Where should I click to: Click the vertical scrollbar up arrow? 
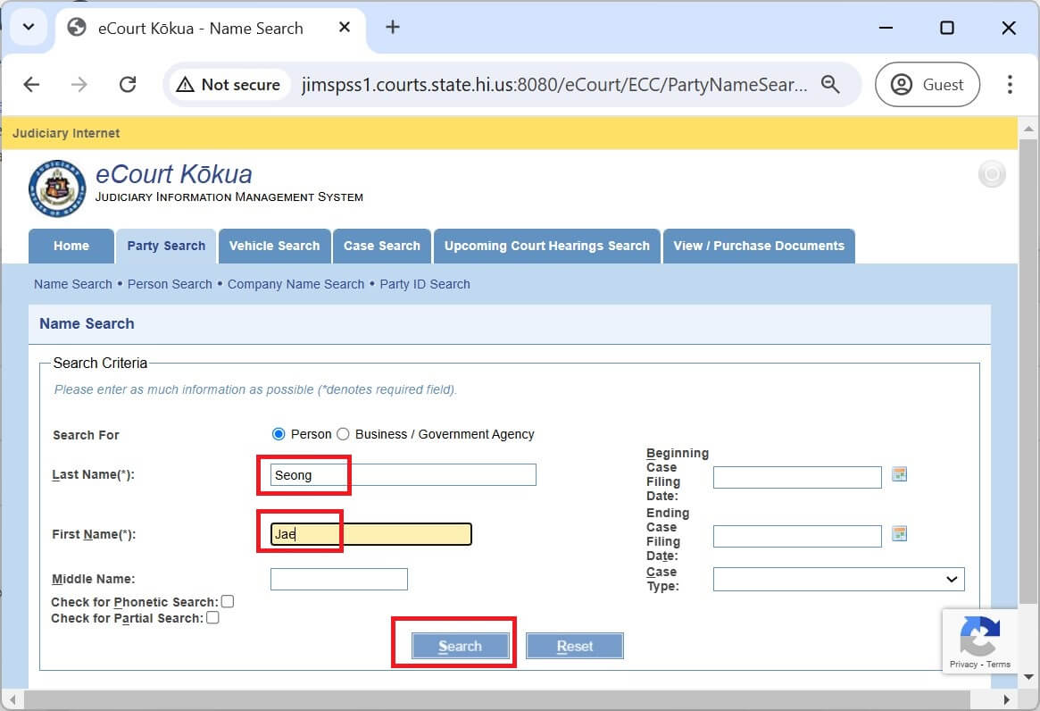tap(1028, 128)
